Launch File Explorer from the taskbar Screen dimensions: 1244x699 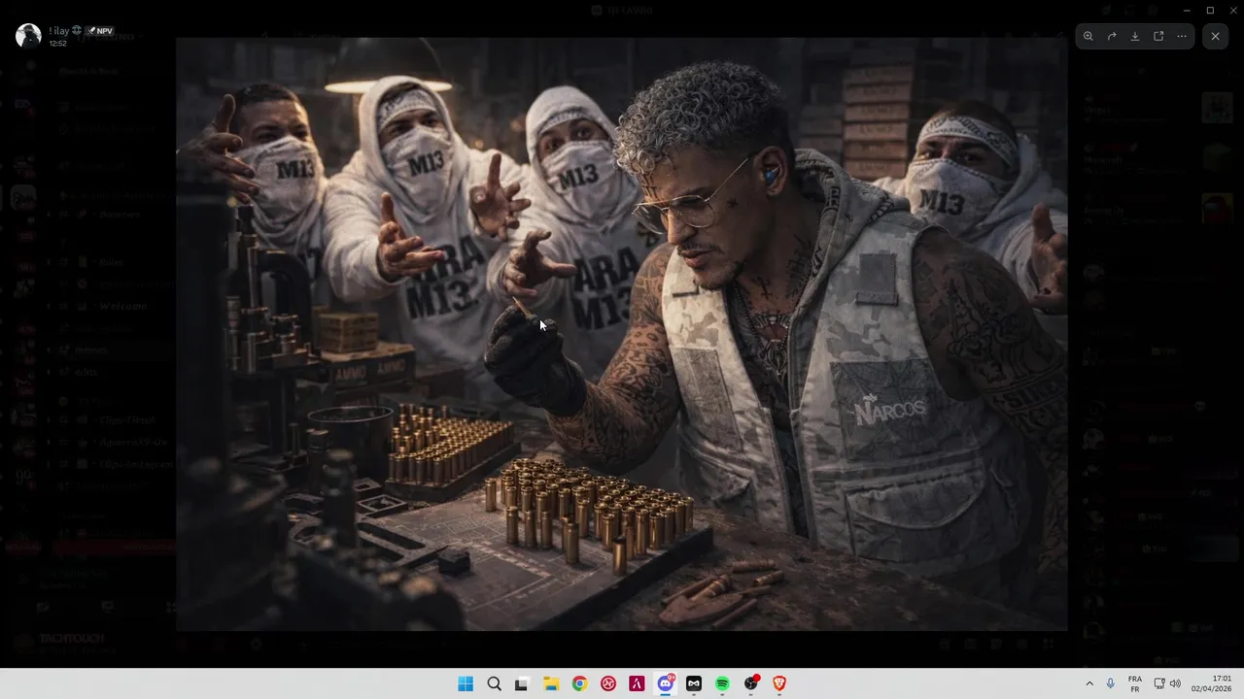click(551, 683)
